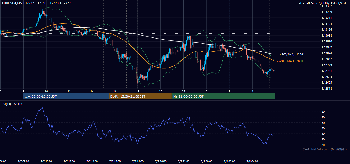Click price axis label 1.13241
350x164 pixels.
pyautogui.click(x=327, y=18)
